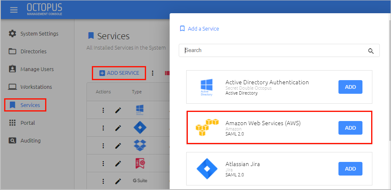Click the Type column header
Screen dimensions: 391x190
click(137, 92)
